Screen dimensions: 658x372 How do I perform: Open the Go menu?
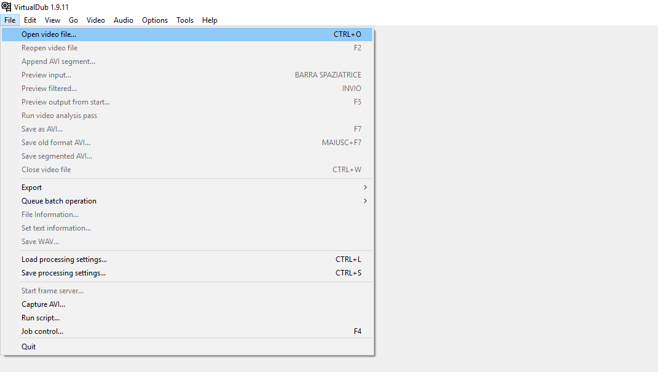point(74,20)
